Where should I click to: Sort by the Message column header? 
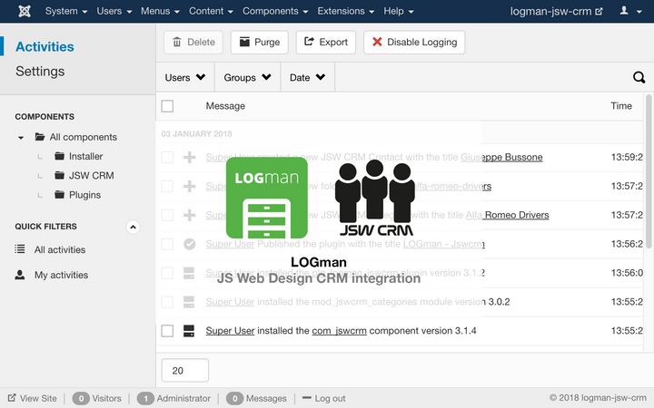[225, 106]
